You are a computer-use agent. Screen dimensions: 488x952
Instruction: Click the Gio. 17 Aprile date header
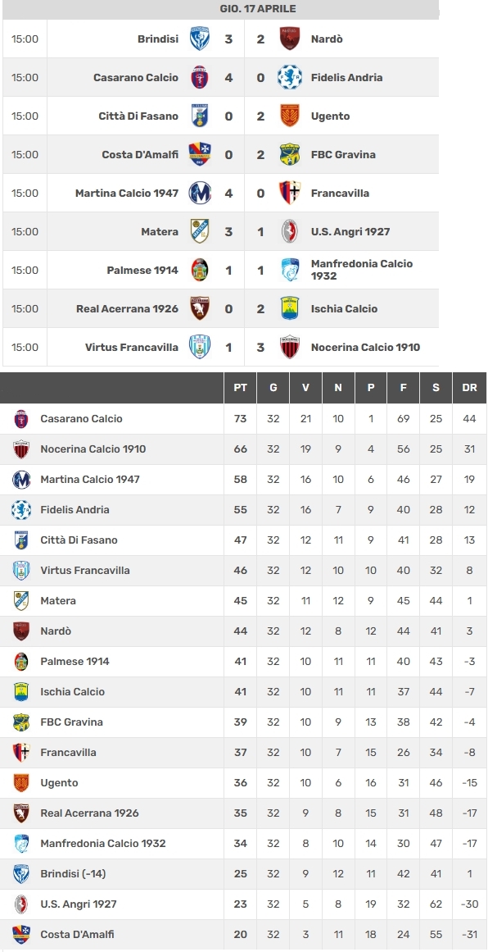[258, 9]
